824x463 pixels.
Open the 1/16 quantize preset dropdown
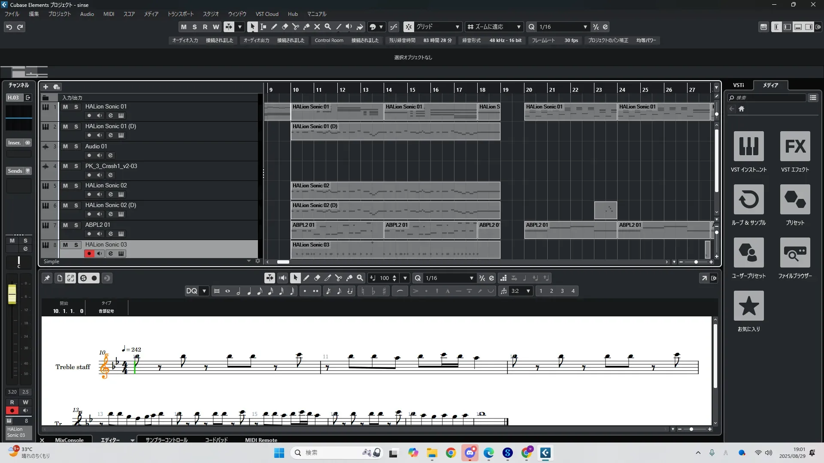coord(585,27)
